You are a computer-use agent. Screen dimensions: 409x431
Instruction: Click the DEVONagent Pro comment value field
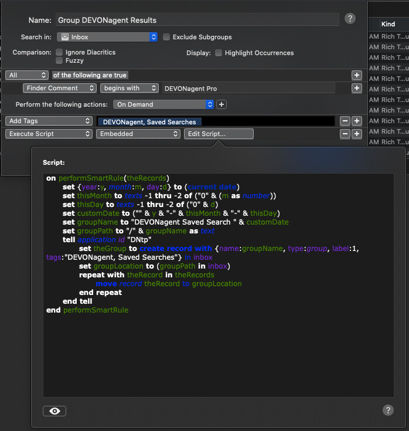tap(248, 89)
